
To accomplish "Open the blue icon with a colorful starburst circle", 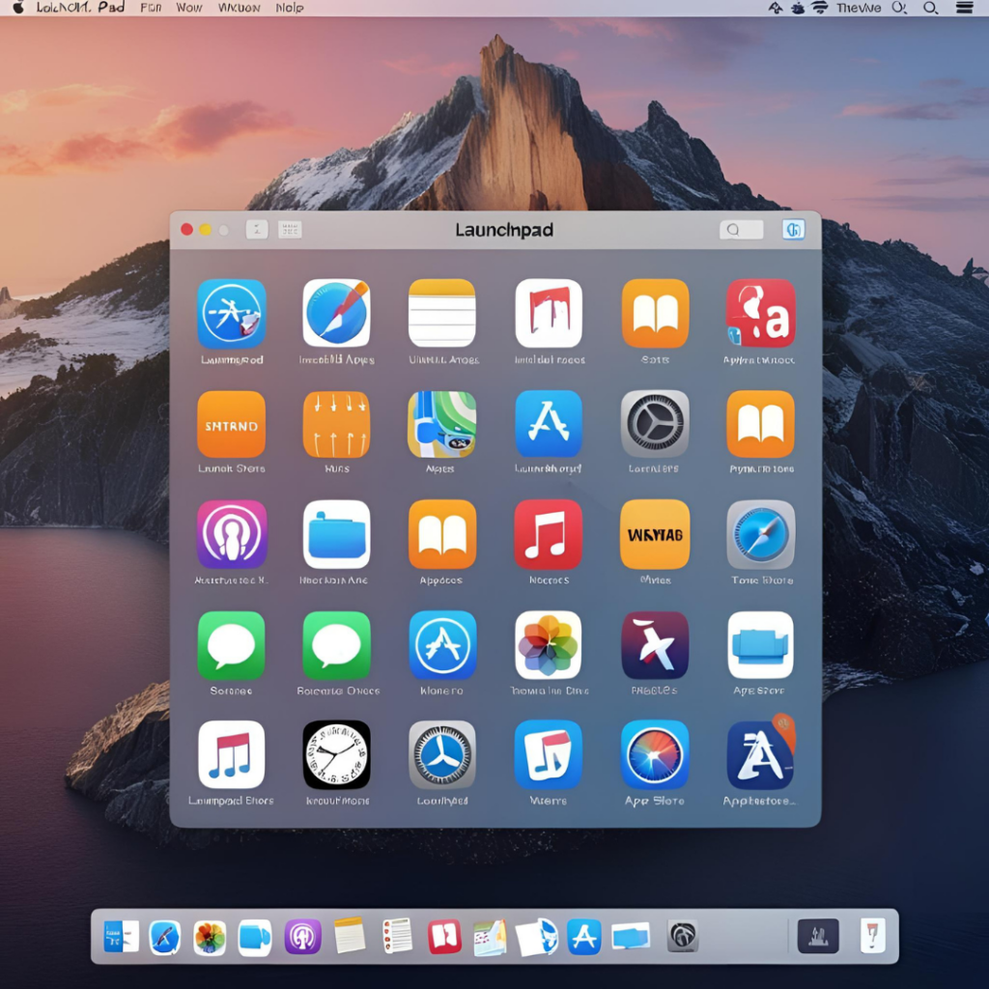I will tap(655, 755).
